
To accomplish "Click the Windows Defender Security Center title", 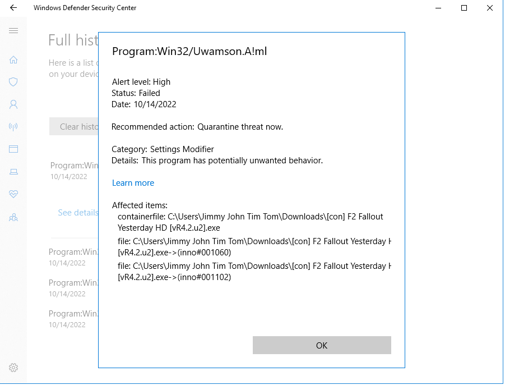I will click(x=85, y=8).
